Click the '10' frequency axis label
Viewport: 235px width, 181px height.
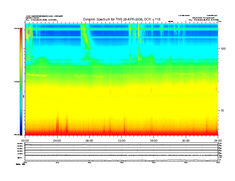click(222, 111)
